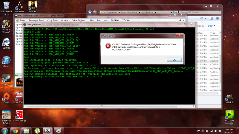Screen dimensions: 239x134
Task: Launch World of Warcraft desktop shortcut
Action: [7, 26]
